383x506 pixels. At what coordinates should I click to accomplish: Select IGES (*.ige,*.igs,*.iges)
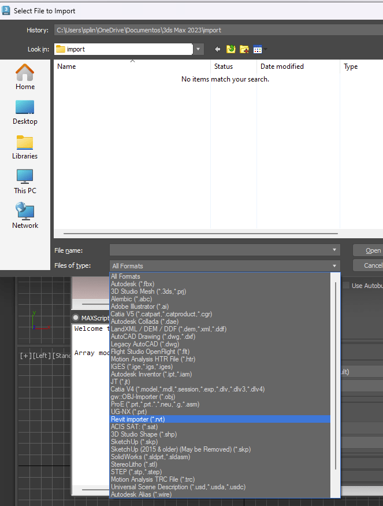click(x=221, y=367)
